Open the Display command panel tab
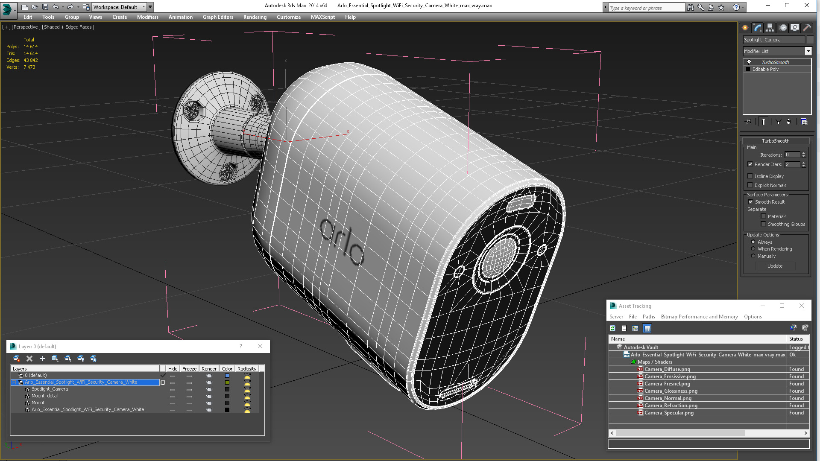This screenshot has height=461, width=820. 795,28
